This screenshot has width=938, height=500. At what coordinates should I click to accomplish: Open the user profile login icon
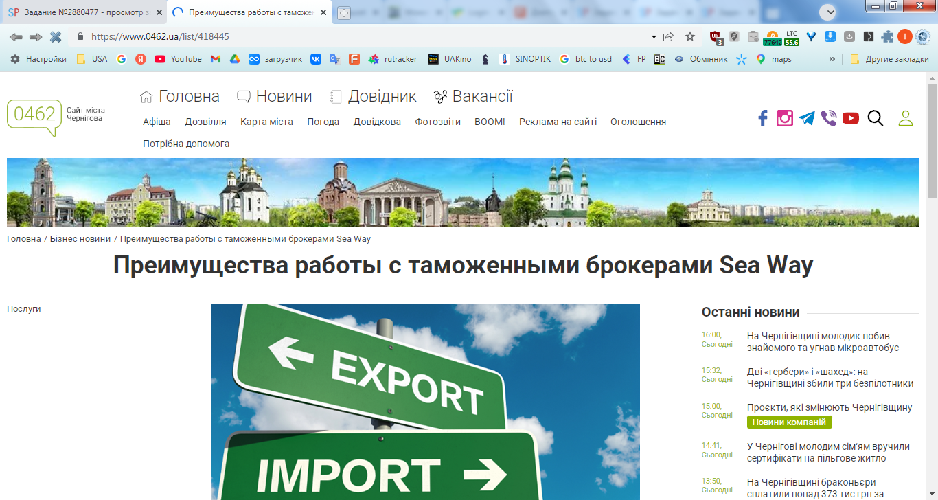coord(906,118)
